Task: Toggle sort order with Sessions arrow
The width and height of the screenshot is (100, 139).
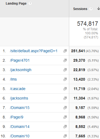Action: coord(98,9)
